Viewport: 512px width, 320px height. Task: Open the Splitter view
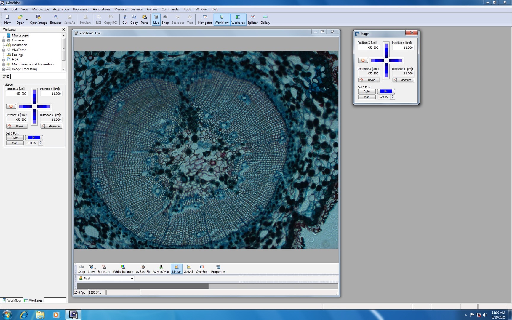[x=252, y=20]
